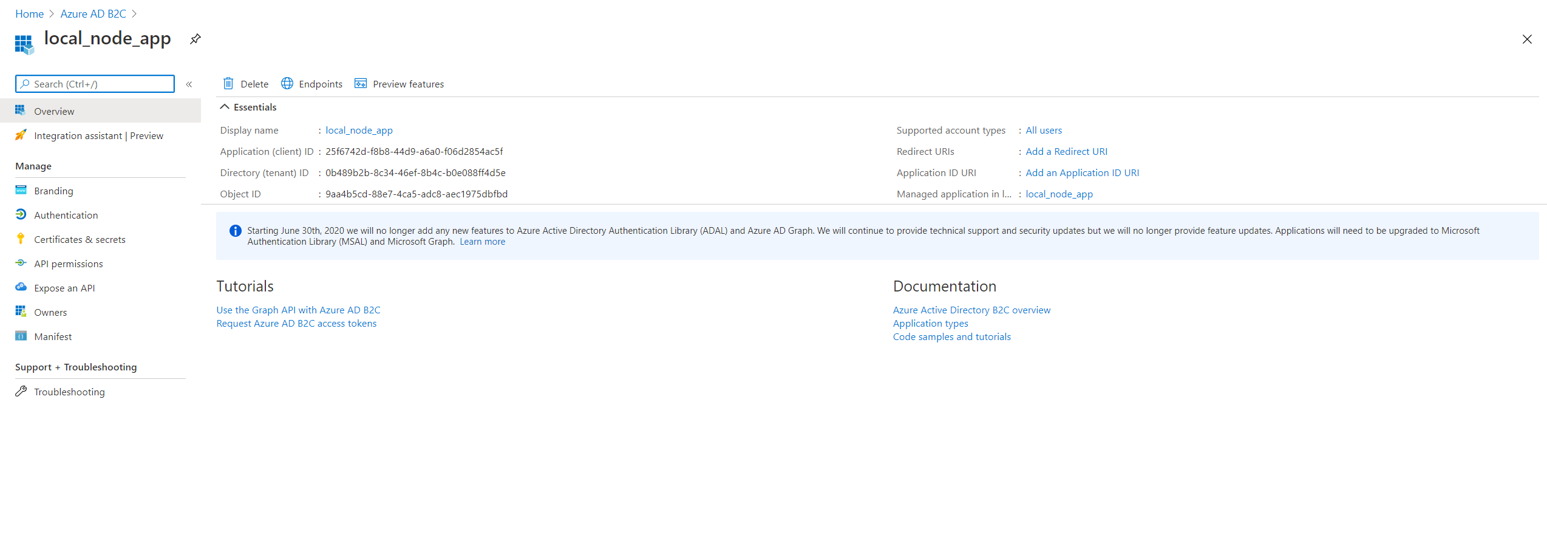Click the Tutorials heading

245,286
